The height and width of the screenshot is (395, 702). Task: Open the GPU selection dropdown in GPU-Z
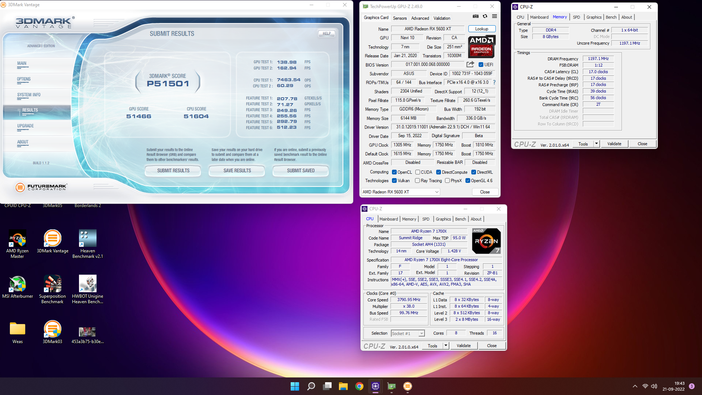click(x=400, y=192)
